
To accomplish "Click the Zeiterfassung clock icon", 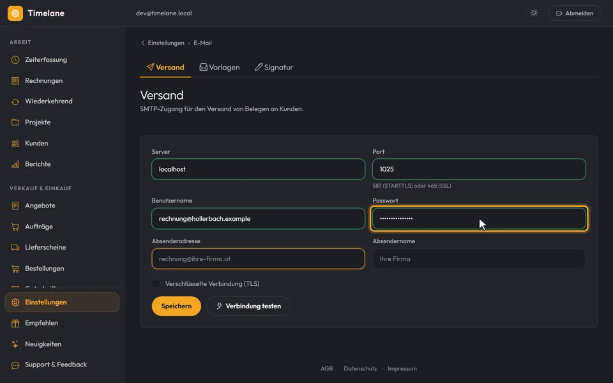I will coord(15,60).
